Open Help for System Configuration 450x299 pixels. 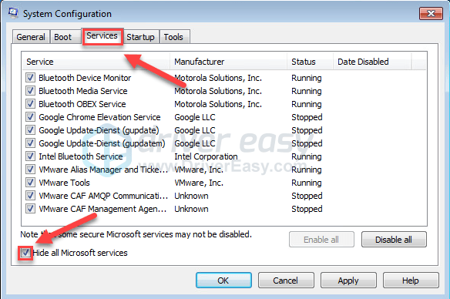(x=411, y=281)
